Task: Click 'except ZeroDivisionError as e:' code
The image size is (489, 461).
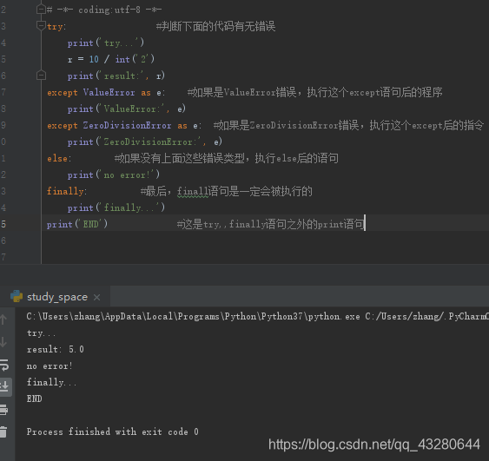Action: [x=124, y=125]
